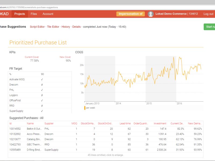Click the 99.62% new demand value

tap(198, 129)
